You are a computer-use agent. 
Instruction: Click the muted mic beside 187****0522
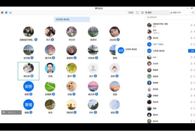191,44
